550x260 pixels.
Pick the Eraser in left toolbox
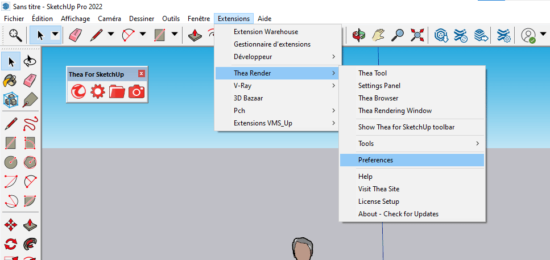(30, 81)
